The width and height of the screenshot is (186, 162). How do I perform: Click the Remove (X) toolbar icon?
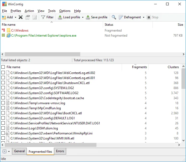click(x=20, y=17)
